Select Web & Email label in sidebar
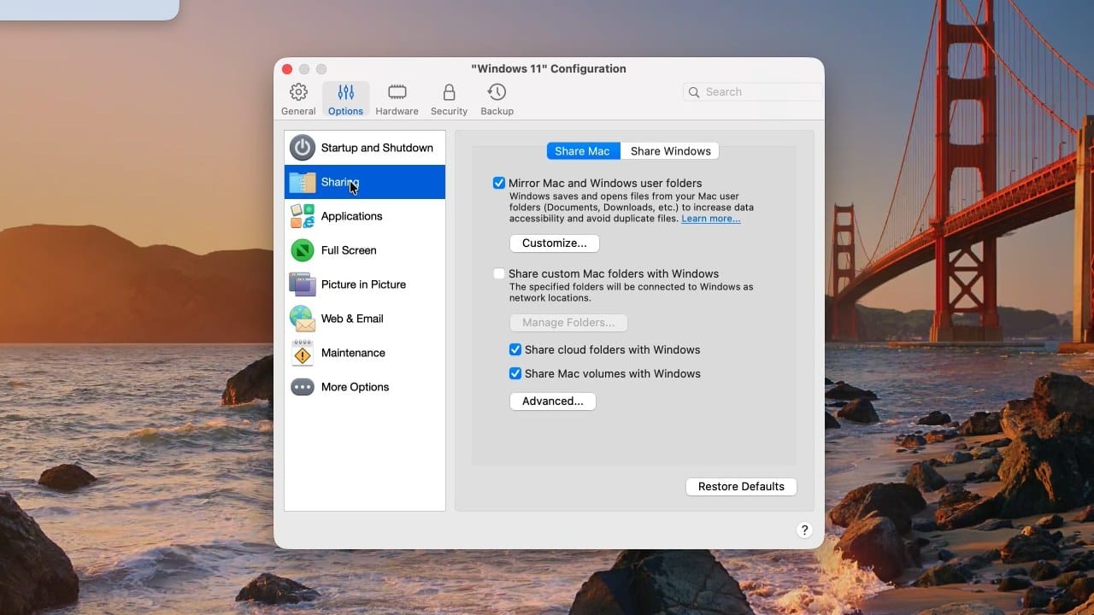Screen dimensions: 1094x615 (x=352, y=319)
